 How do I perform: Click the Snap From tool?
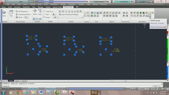point(48,11)
